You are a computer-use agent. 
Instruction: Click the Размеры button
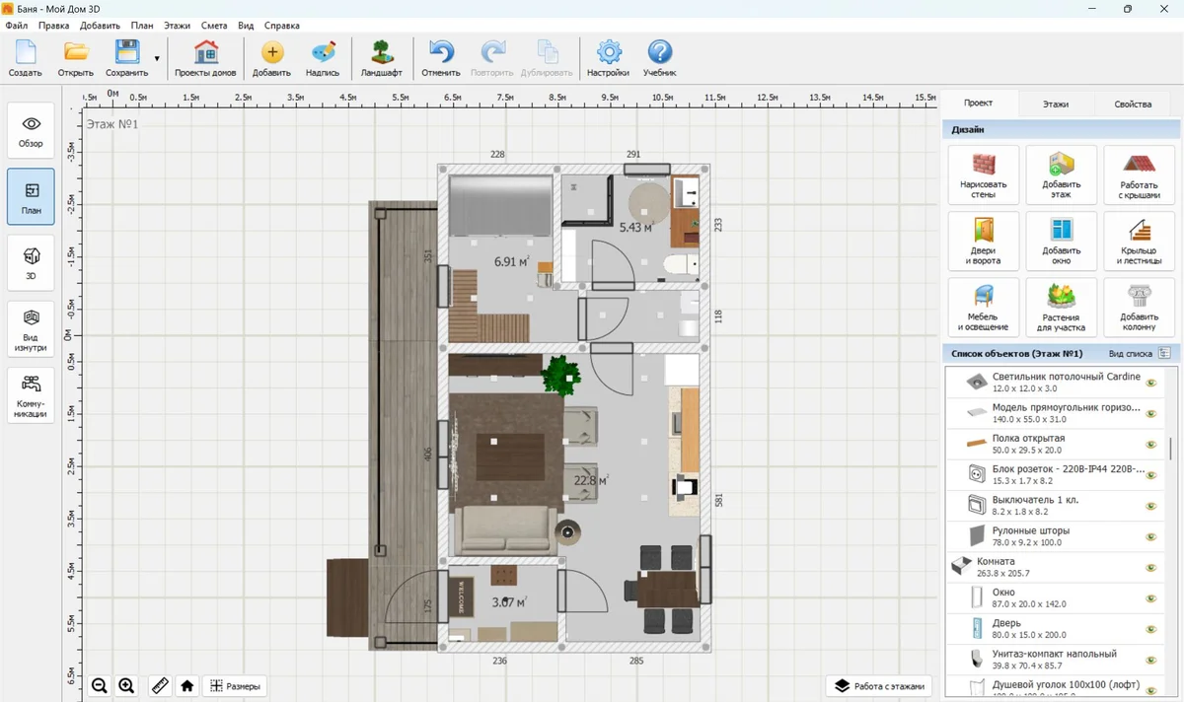(235, 686)
